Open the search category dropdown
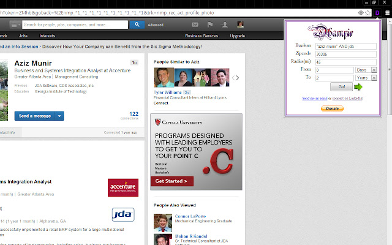 (x=15, y=24)
